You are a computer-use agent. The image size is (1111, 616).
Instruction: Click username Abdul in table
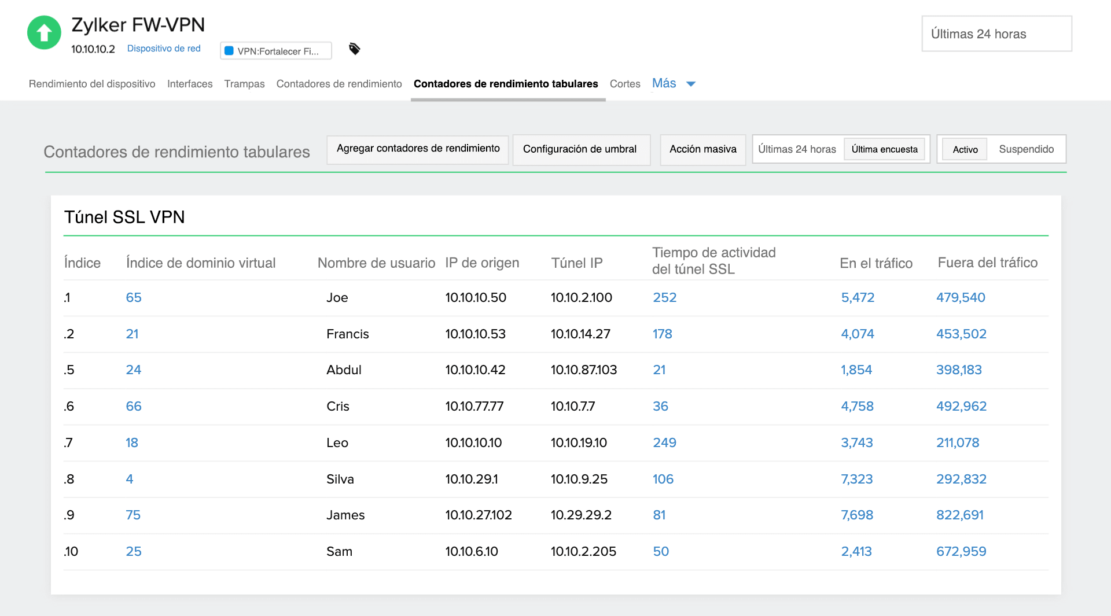click(x=344, y=370)
